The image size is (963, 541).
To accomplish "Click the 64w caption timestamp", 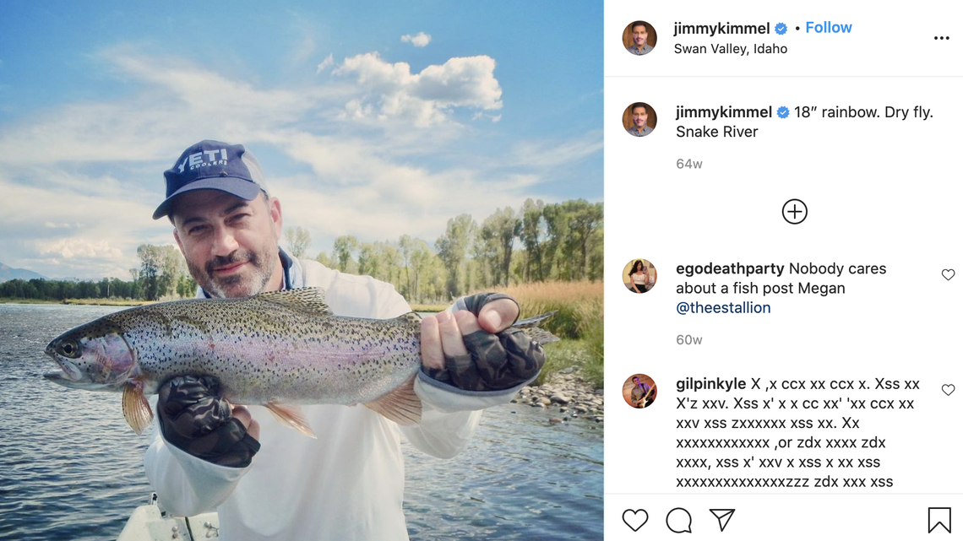I will pos(689,164).
